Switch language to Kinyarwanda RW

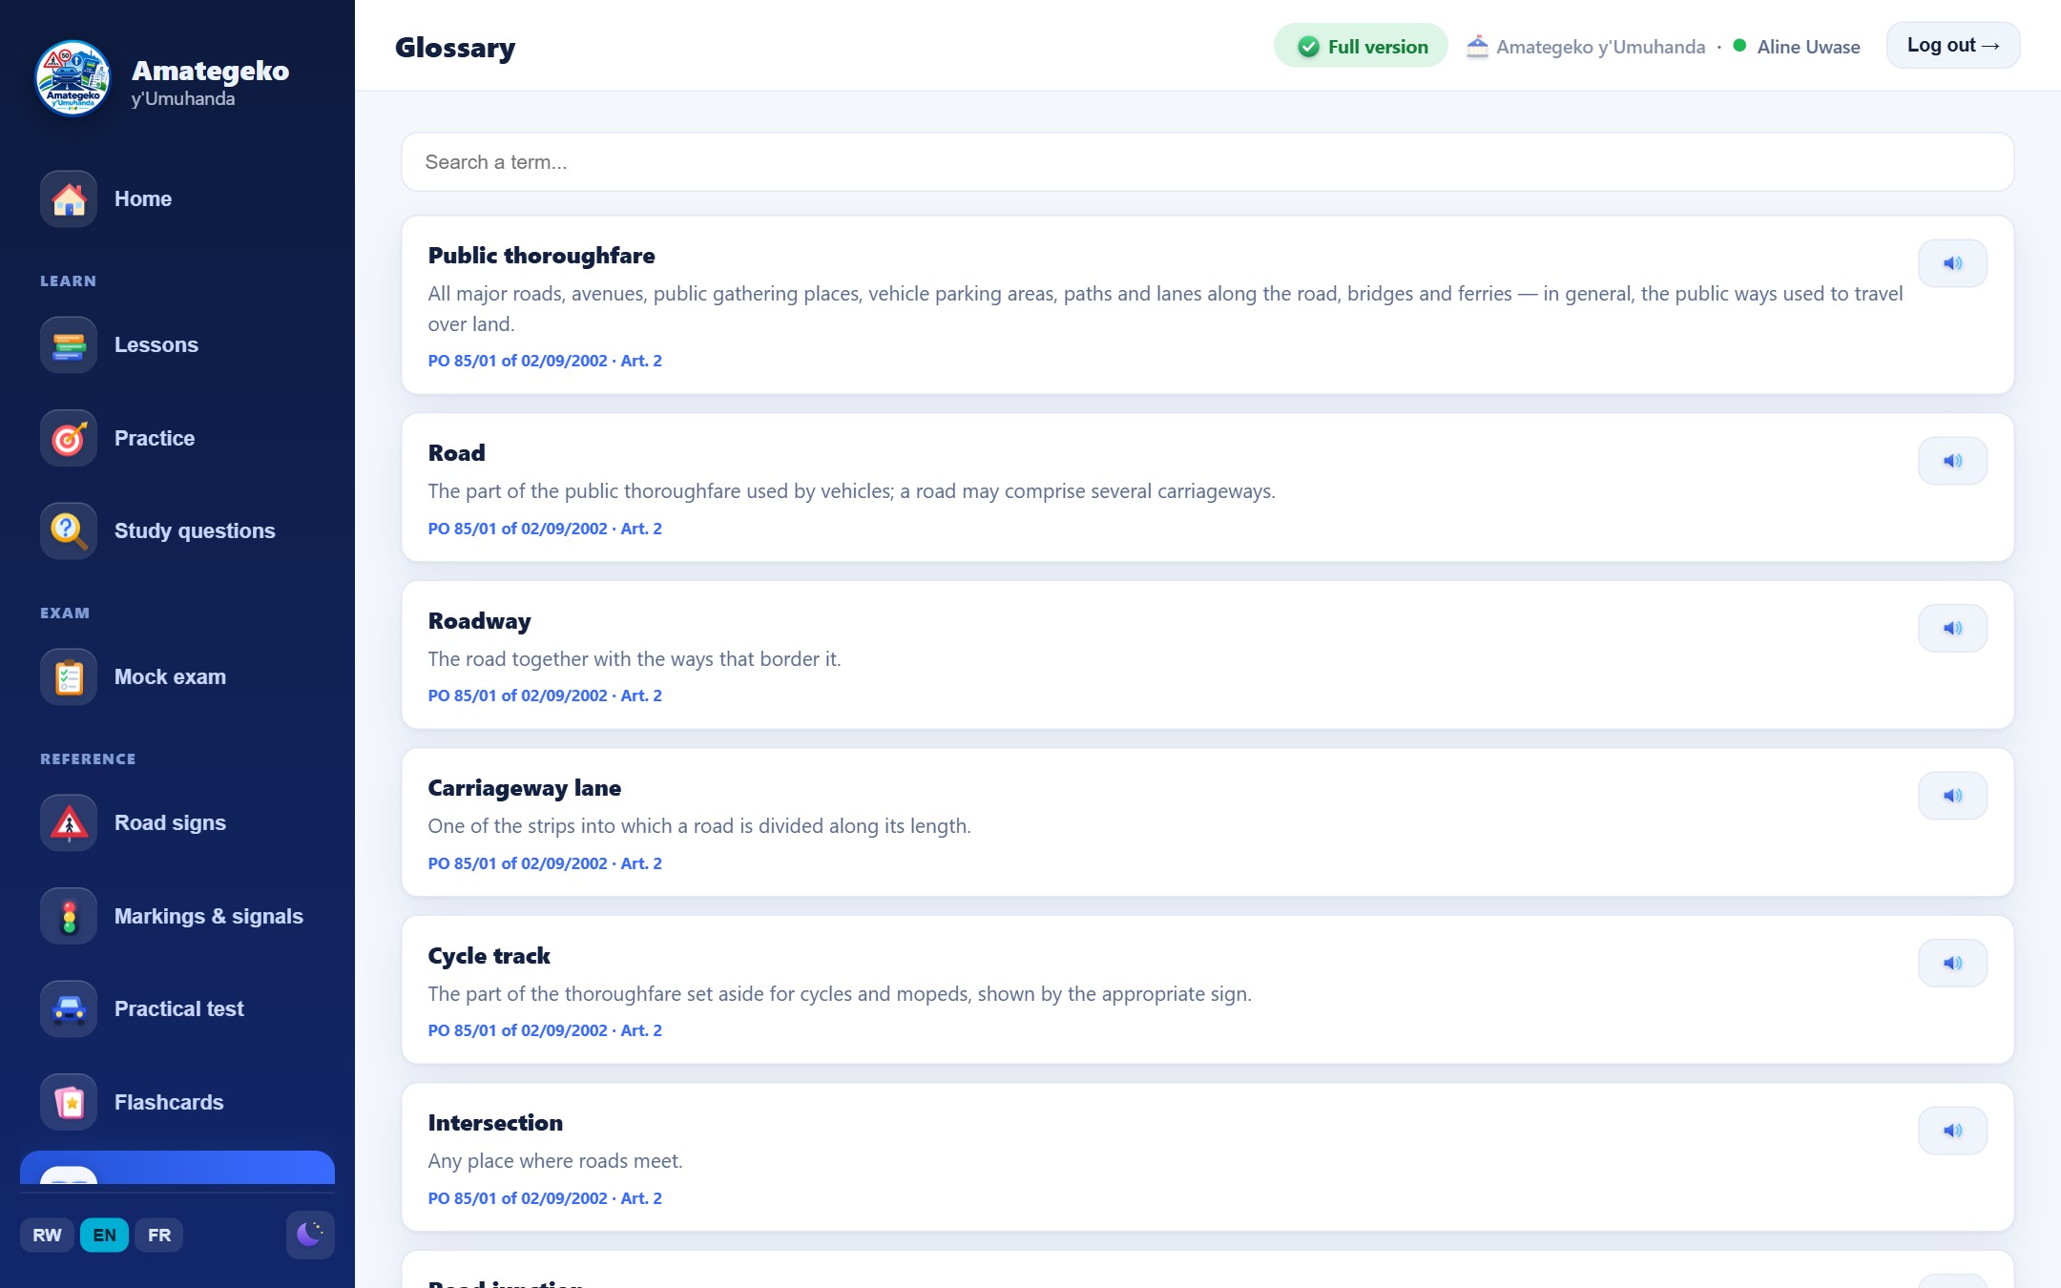pyautogui.click(x=47, y=1236)
